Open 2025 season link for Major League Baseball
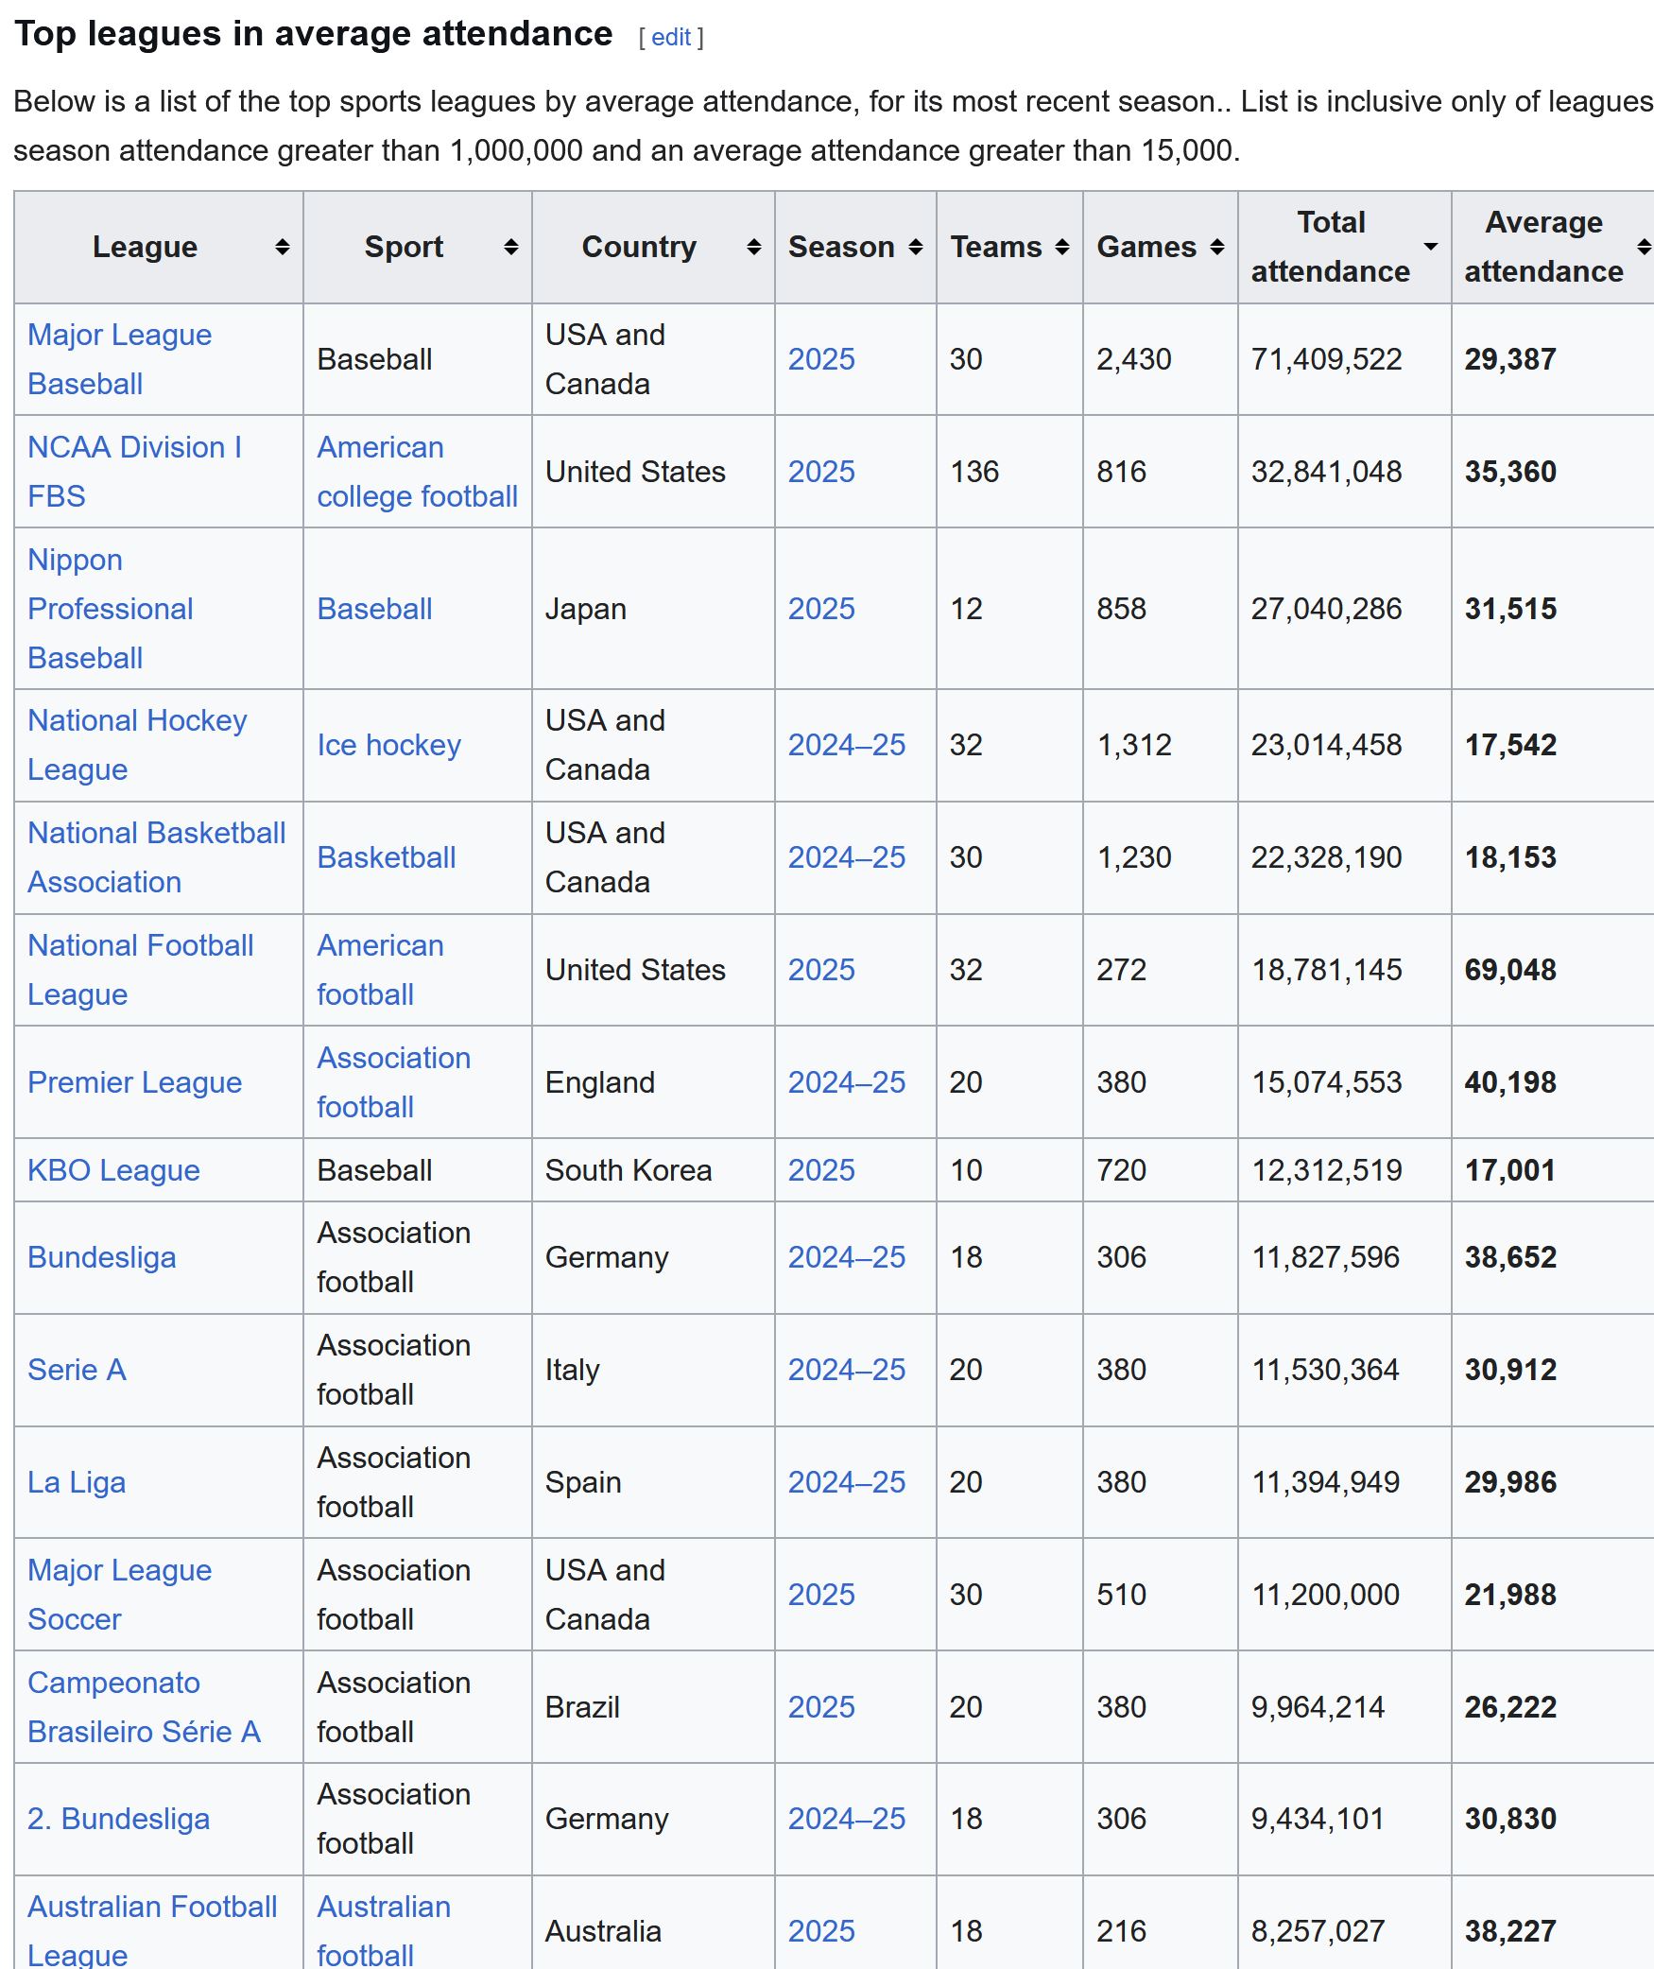 821,359
